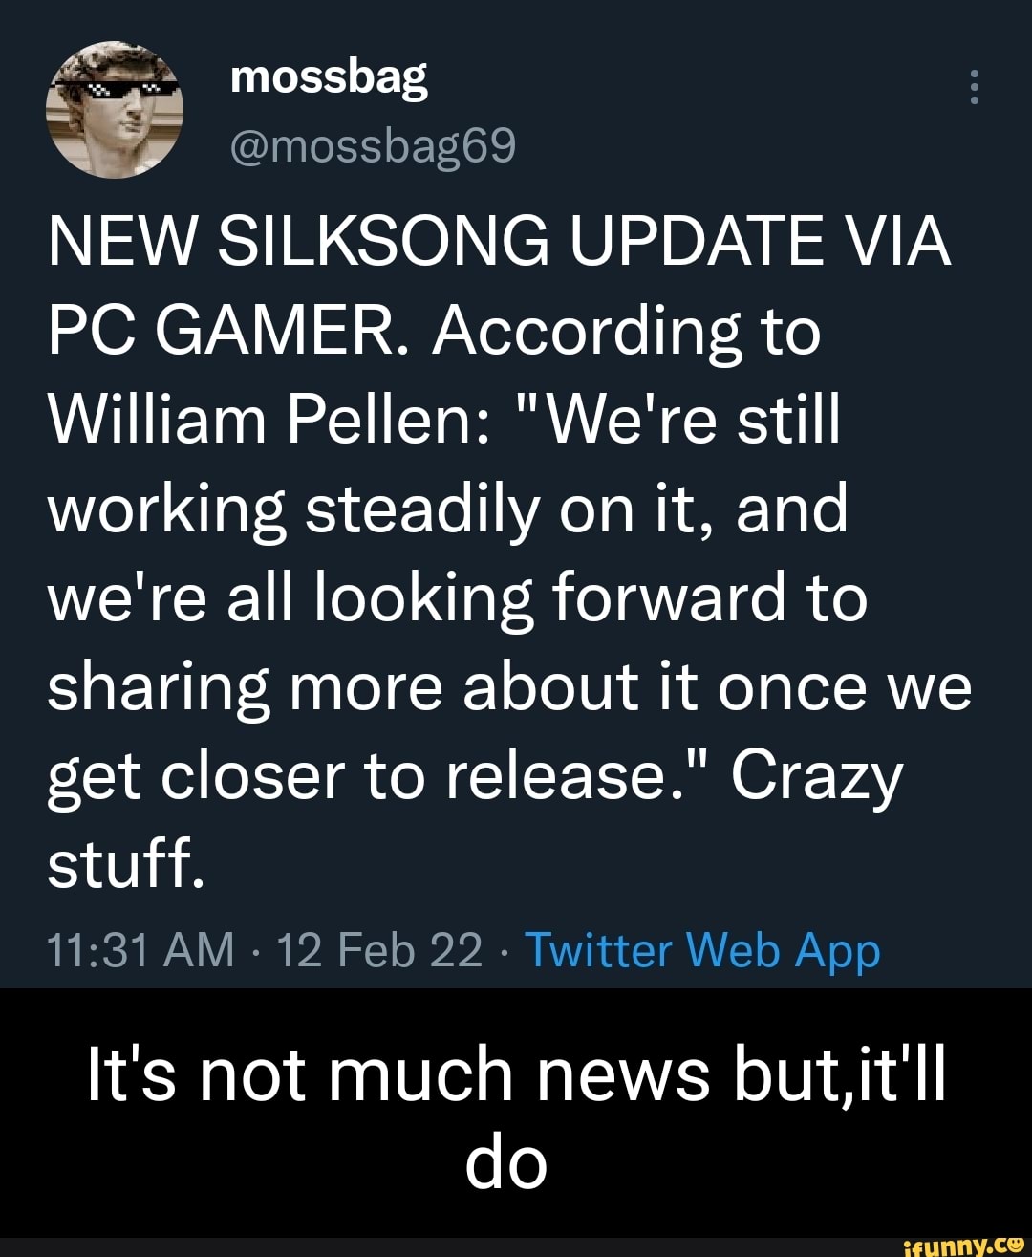Click "PC GAMER" in the tweet text
This screenshot has width=1032, height=1257.
click(x=231, y=331)
